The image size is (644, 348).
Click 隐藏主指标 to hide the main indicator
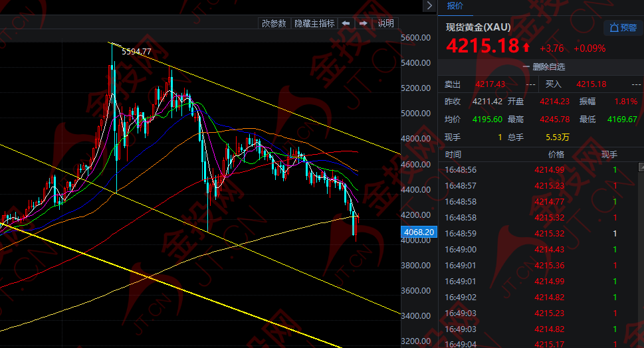[314, 23]
